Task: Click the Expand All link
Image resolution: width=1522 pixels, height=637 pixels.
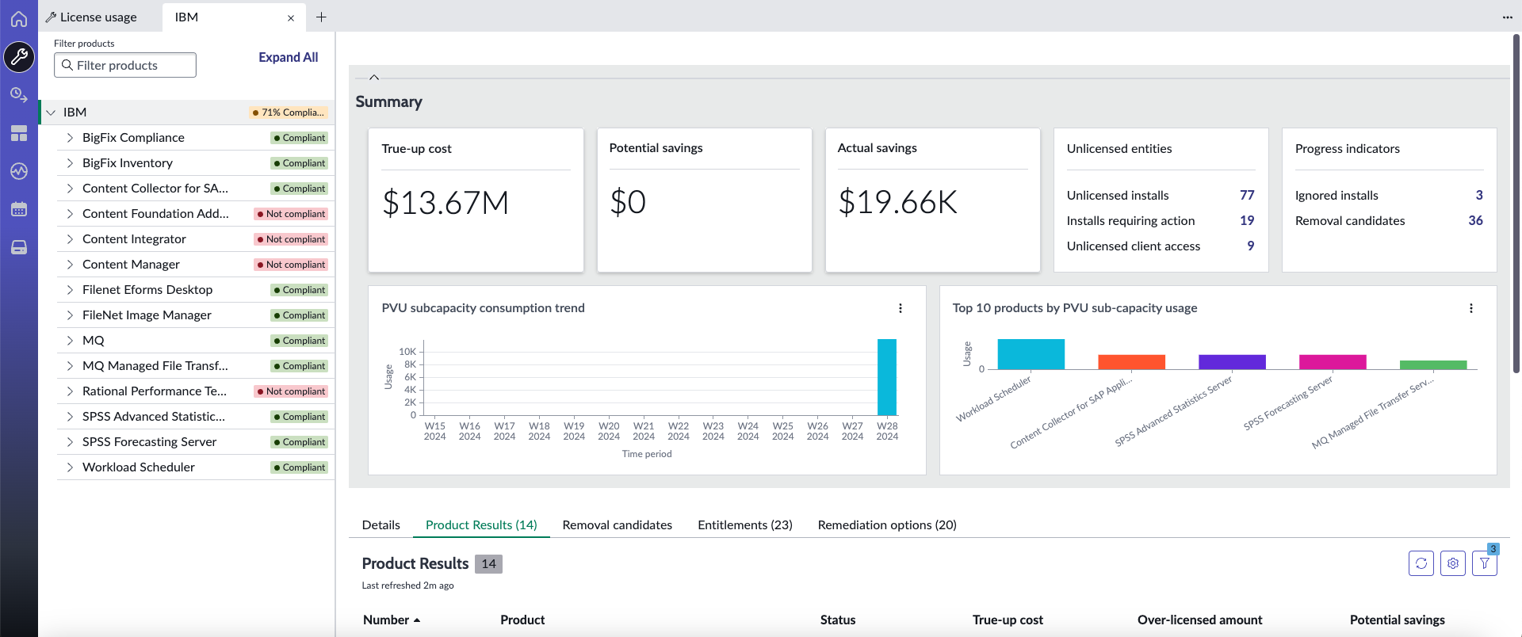Action: tap(289, 57)
